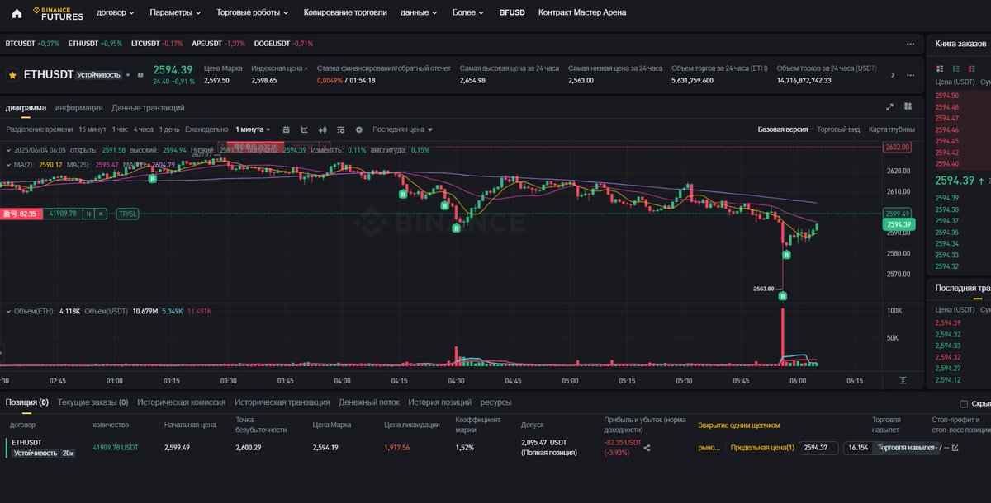Click the 2594.50 ask price in order book
Screen dimensions: 991x503
[946, 96]
